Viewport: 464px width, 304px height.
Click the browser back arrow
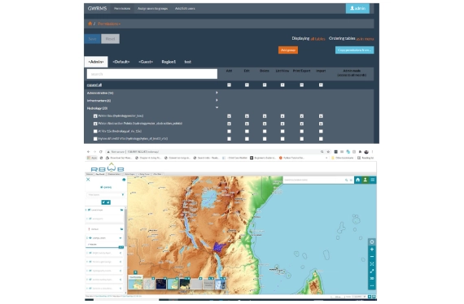pos(88,151)
